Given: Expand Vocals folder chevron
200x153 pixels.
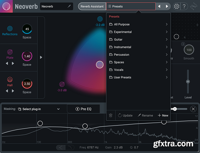Looking at the screenshot, I should click(x=166, y=70).
